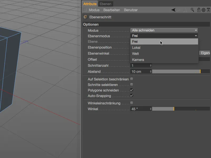Click the Optionen section header
Image resolution: width=211 pixels, height=158 pixels.
pyautogui.click(x=146, y=24)
